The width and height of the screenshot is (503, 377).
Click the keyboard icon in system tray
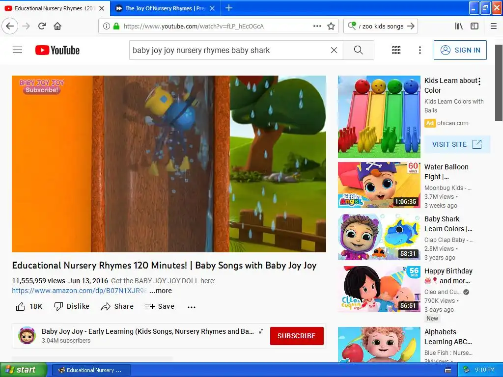448,370
